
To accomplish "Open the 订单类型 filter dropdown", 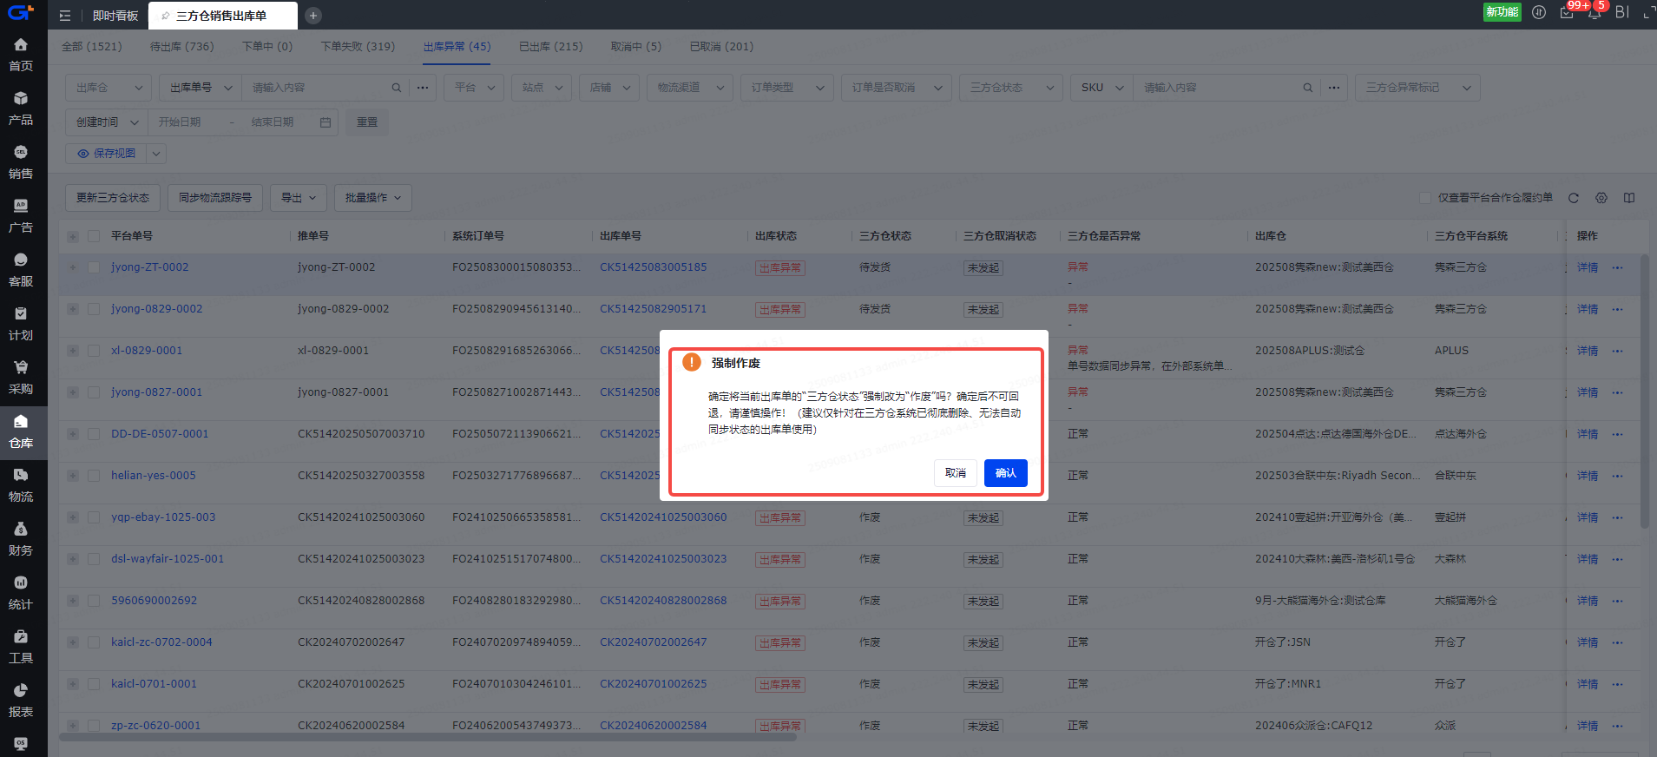I will (x=787, y=88).
